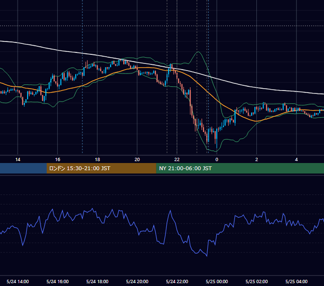Click the London 15:30-21:00 JST session bar
Viewport: 324px width, 286px height.
[101, 168]
